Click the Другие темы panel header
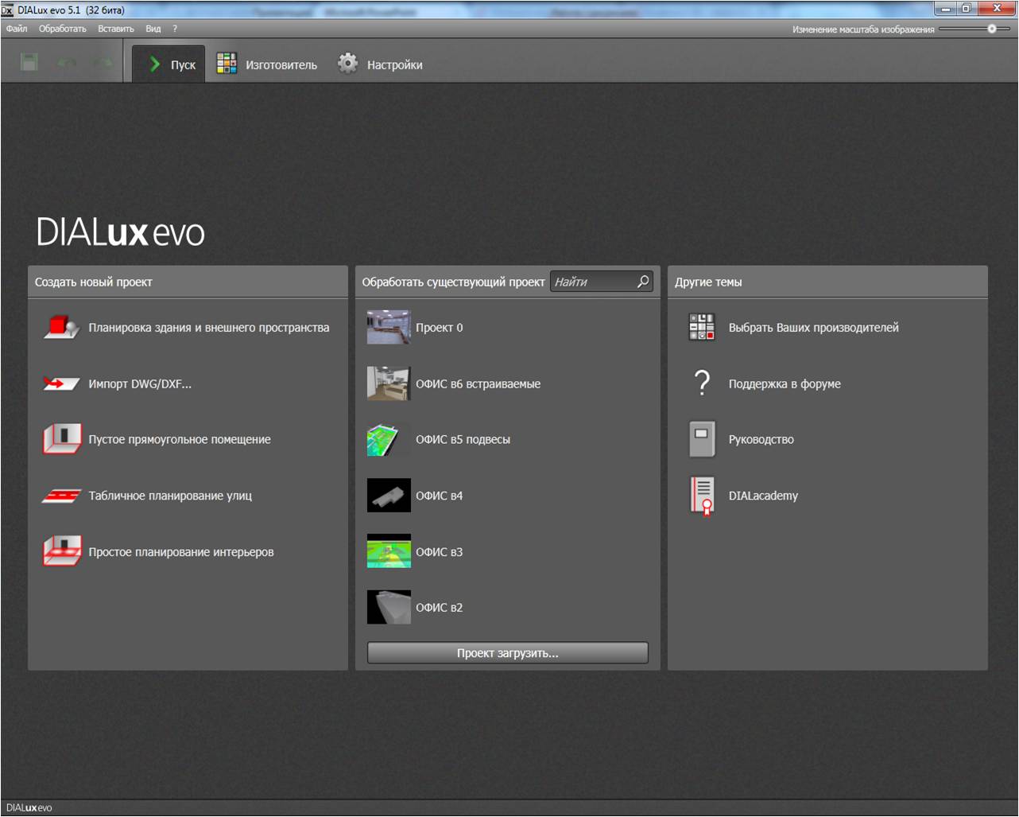 (827, 282)
